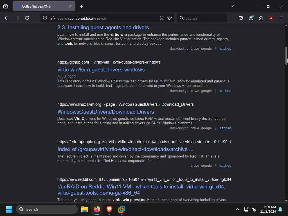Open the clock showing 3:18 AM
The height and width of the screenshot is (216, 288).
point(268,209)
